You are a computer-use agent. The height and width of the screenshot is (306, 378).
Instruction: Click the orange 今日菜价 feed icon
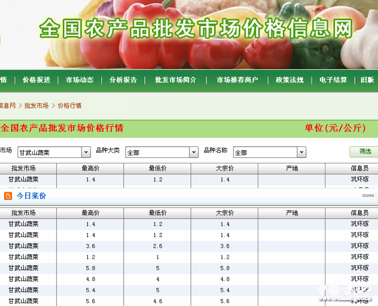tap(8, 196)
